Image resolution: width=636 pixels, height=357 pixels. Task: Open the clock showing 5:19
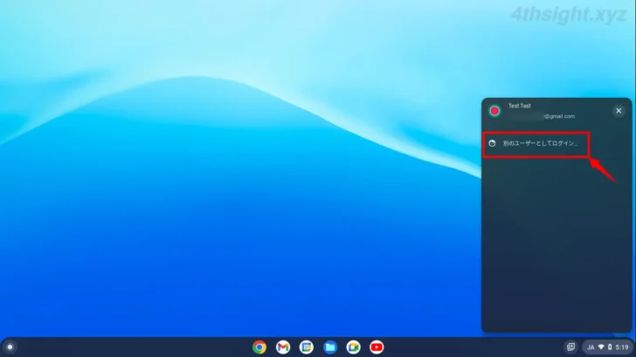(622, 347)
